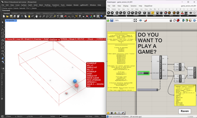Click the Undo arrow in Rhino toolbar

coord(33,16)
